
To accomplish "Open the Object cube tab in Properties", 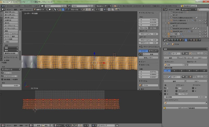I will point(180,40).
